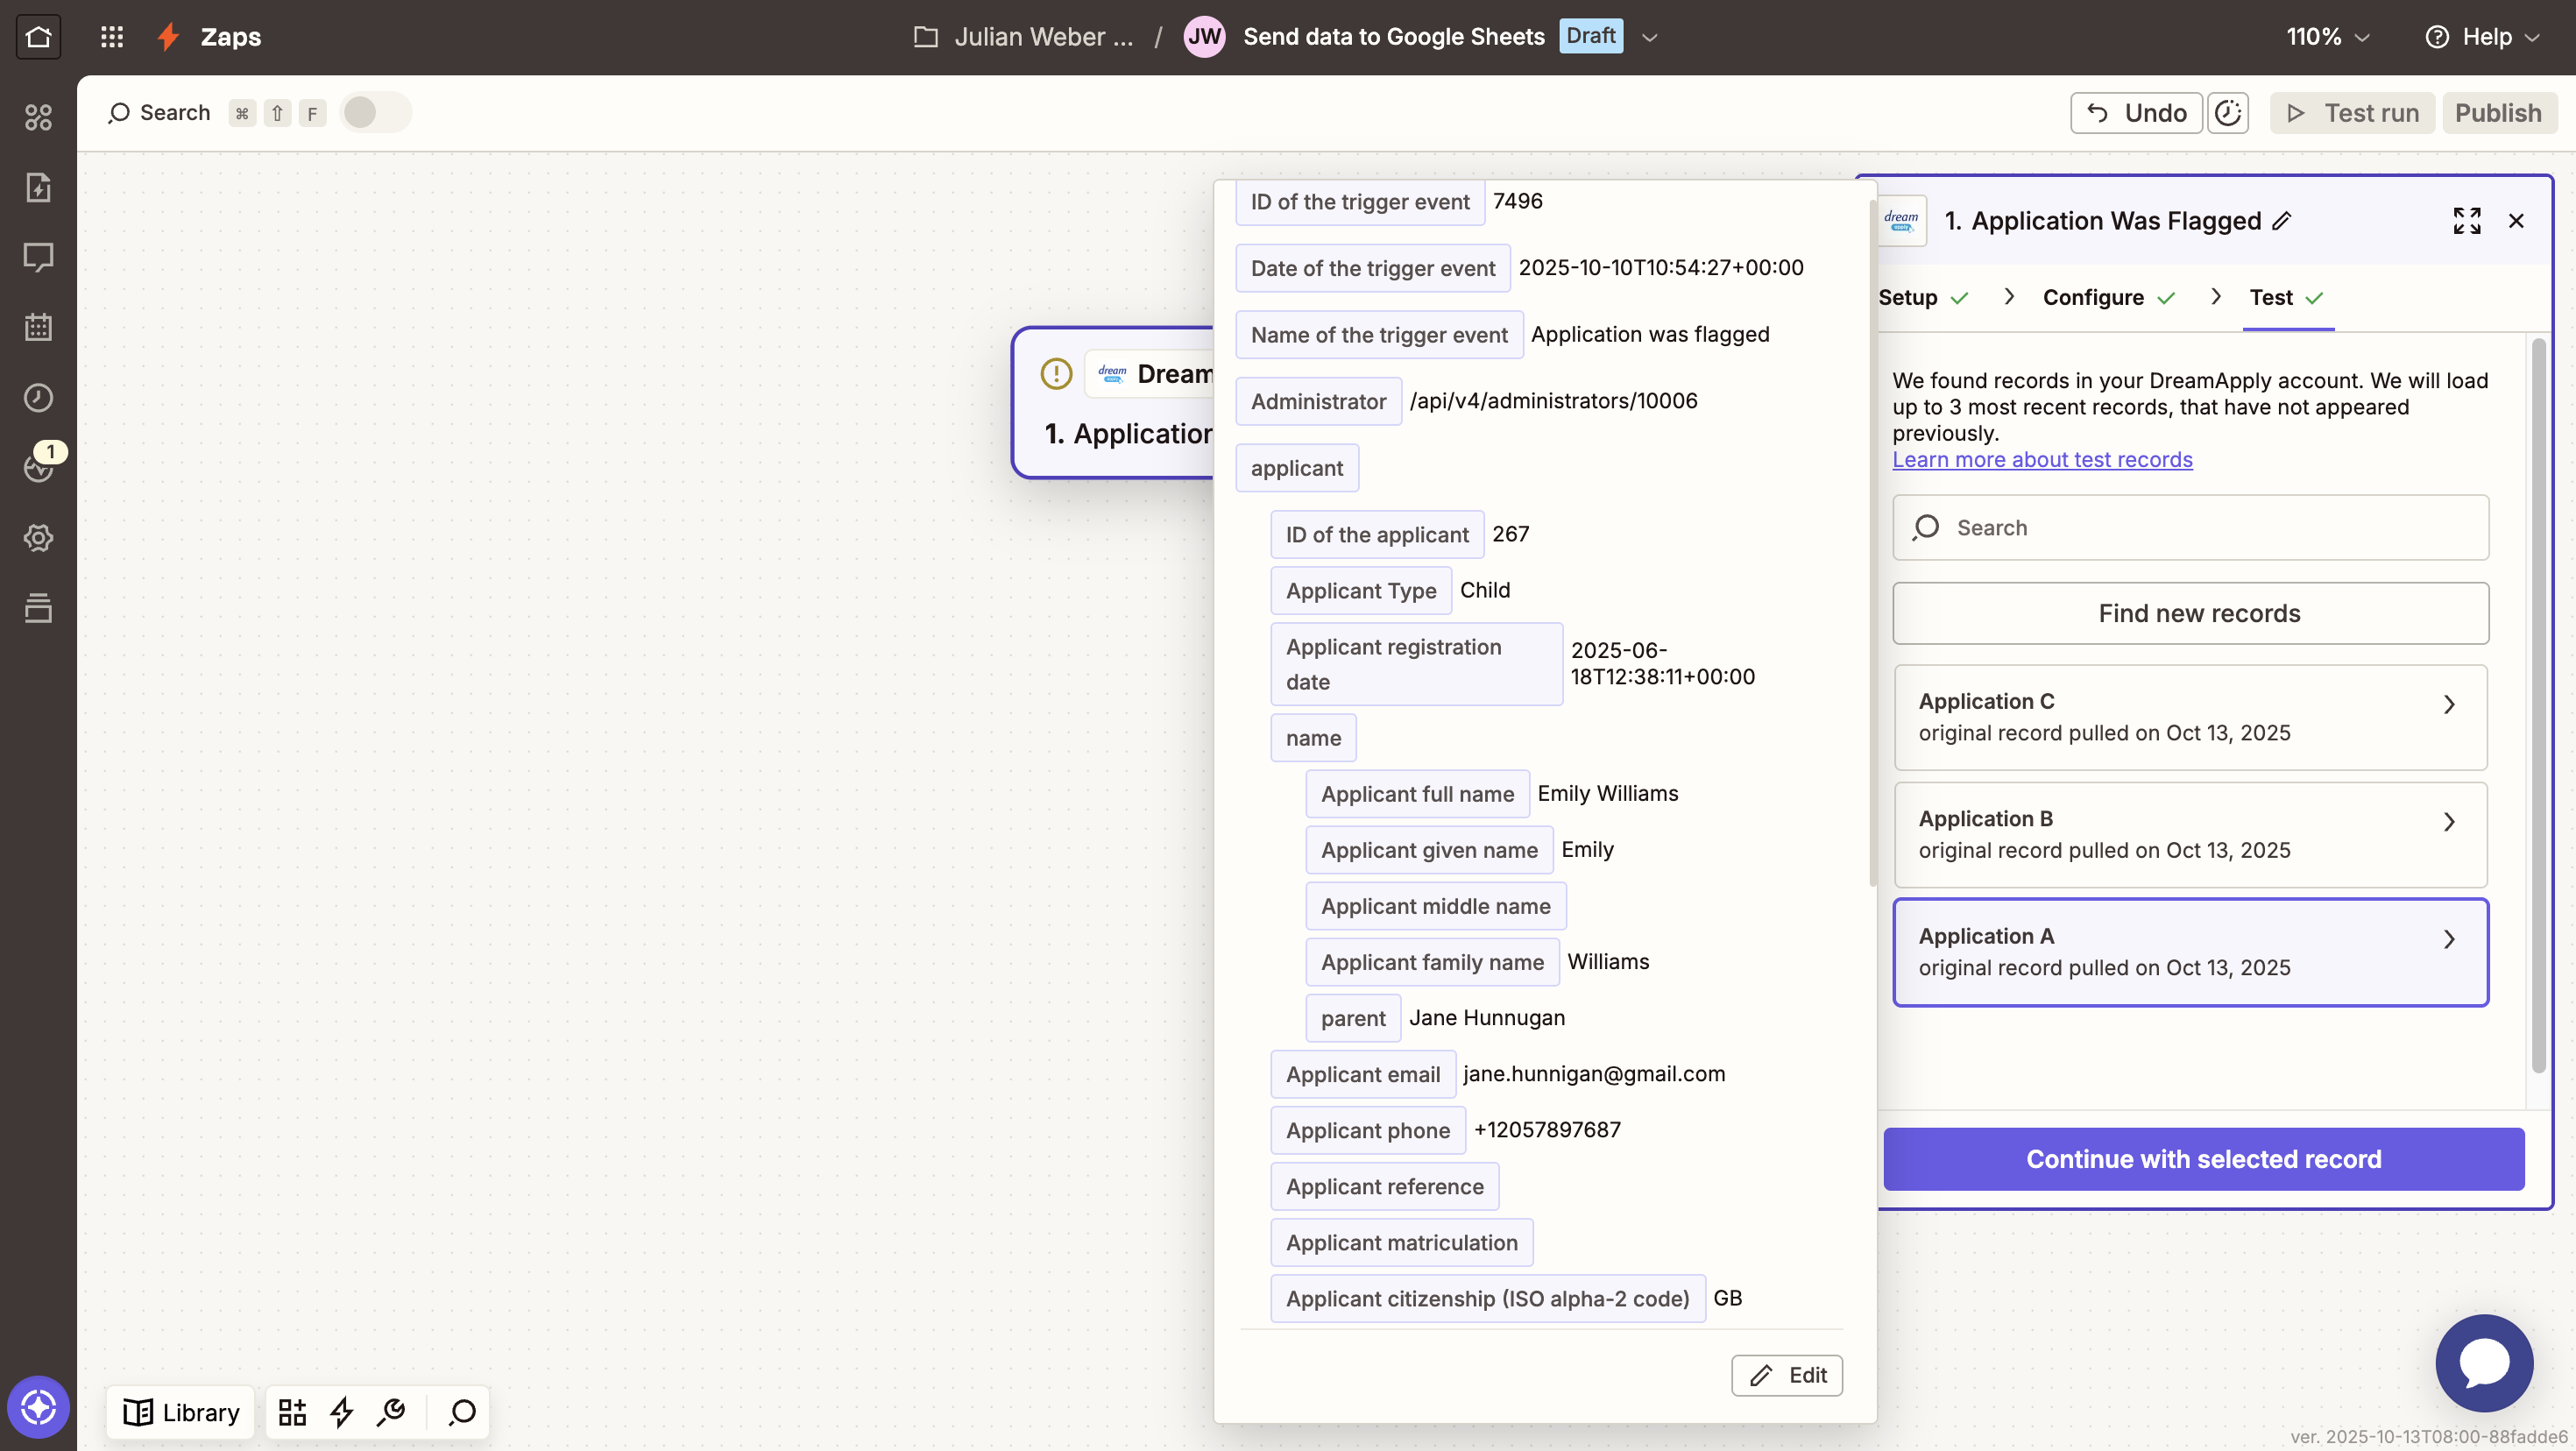Expand the Application C record chevron
Viewport: 2576px width, 1451px height.
coord(2449,705)
